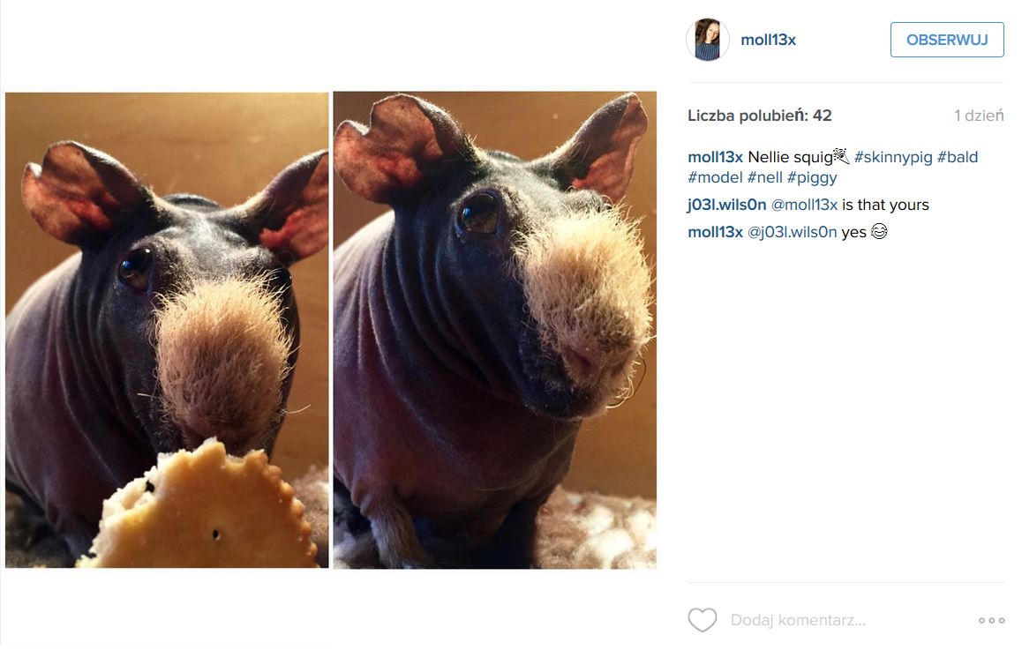Click the Liczba polubień: 42 likes count

[759, 116]
